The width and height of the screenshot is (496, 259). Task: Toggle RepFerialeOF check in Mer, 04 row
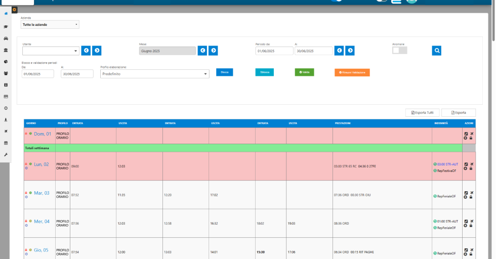435,228
